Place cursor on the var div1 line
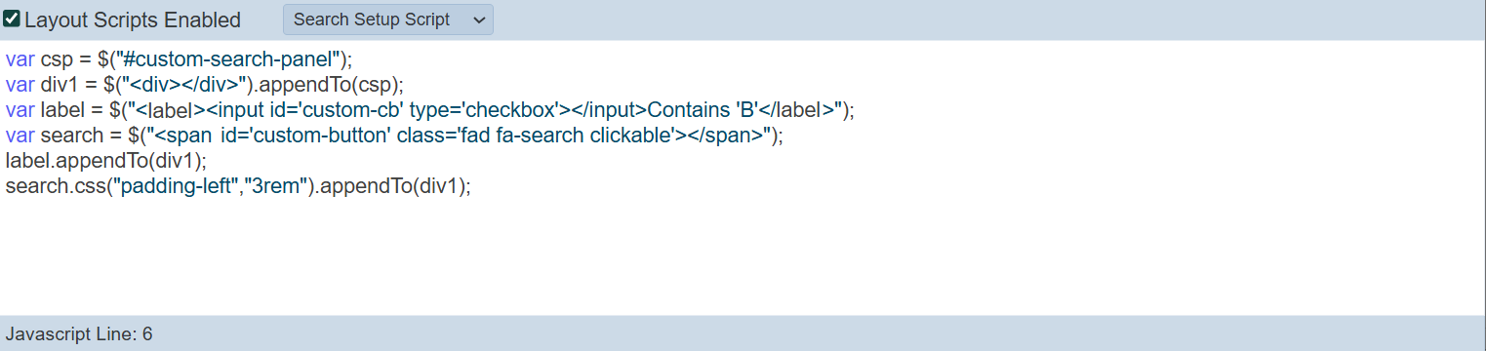The height and width of the screenshot is (351, 1486). click(x=204, y=84)
